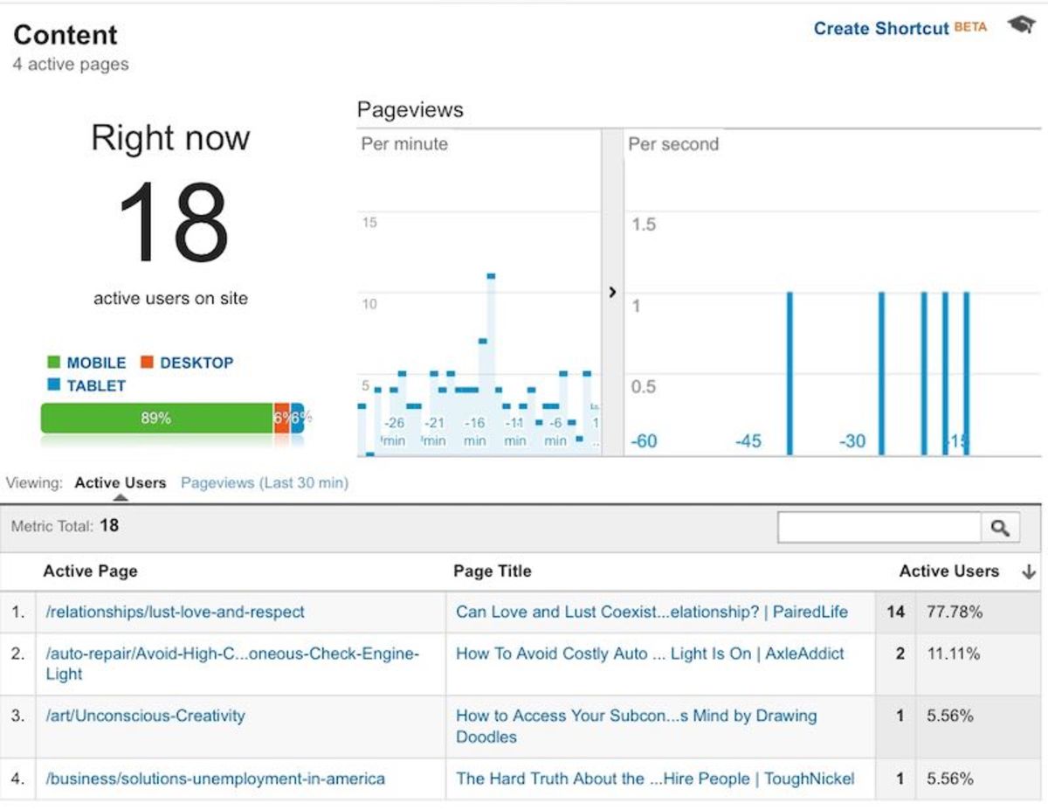
Task: Click the ToughNickel page title link
Action: click(x=654, y=779)
